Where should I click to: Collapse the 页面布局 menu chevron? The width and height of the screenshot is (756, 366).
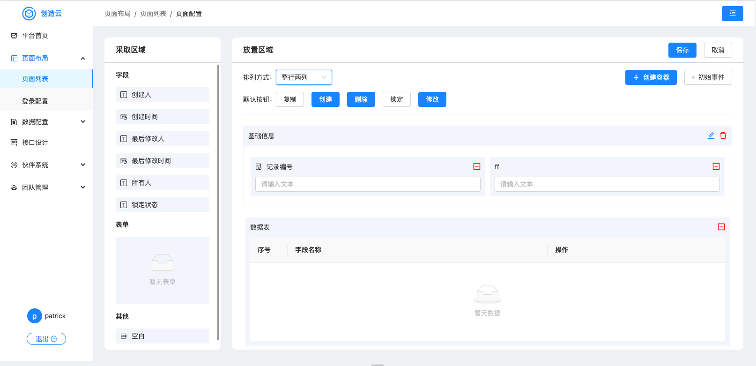pos(83,59)
